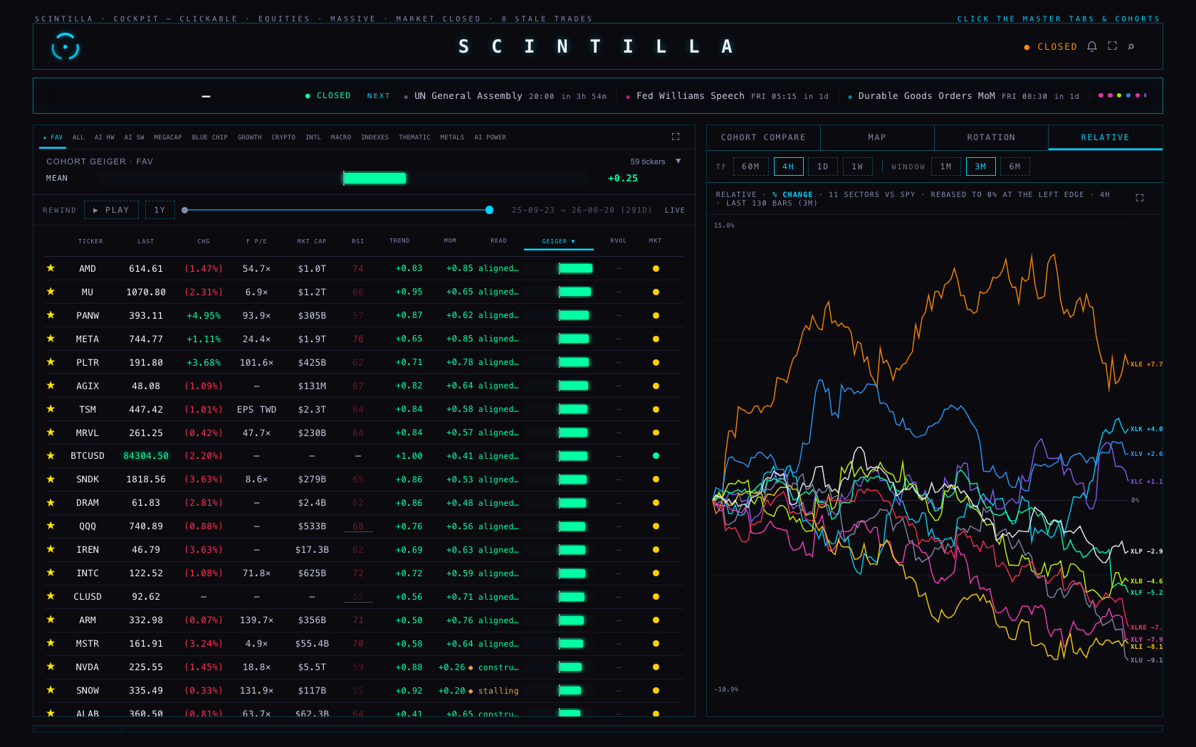Click the rewind slider end handle
Screen dimensions: 1196x747
coord(489,210)
